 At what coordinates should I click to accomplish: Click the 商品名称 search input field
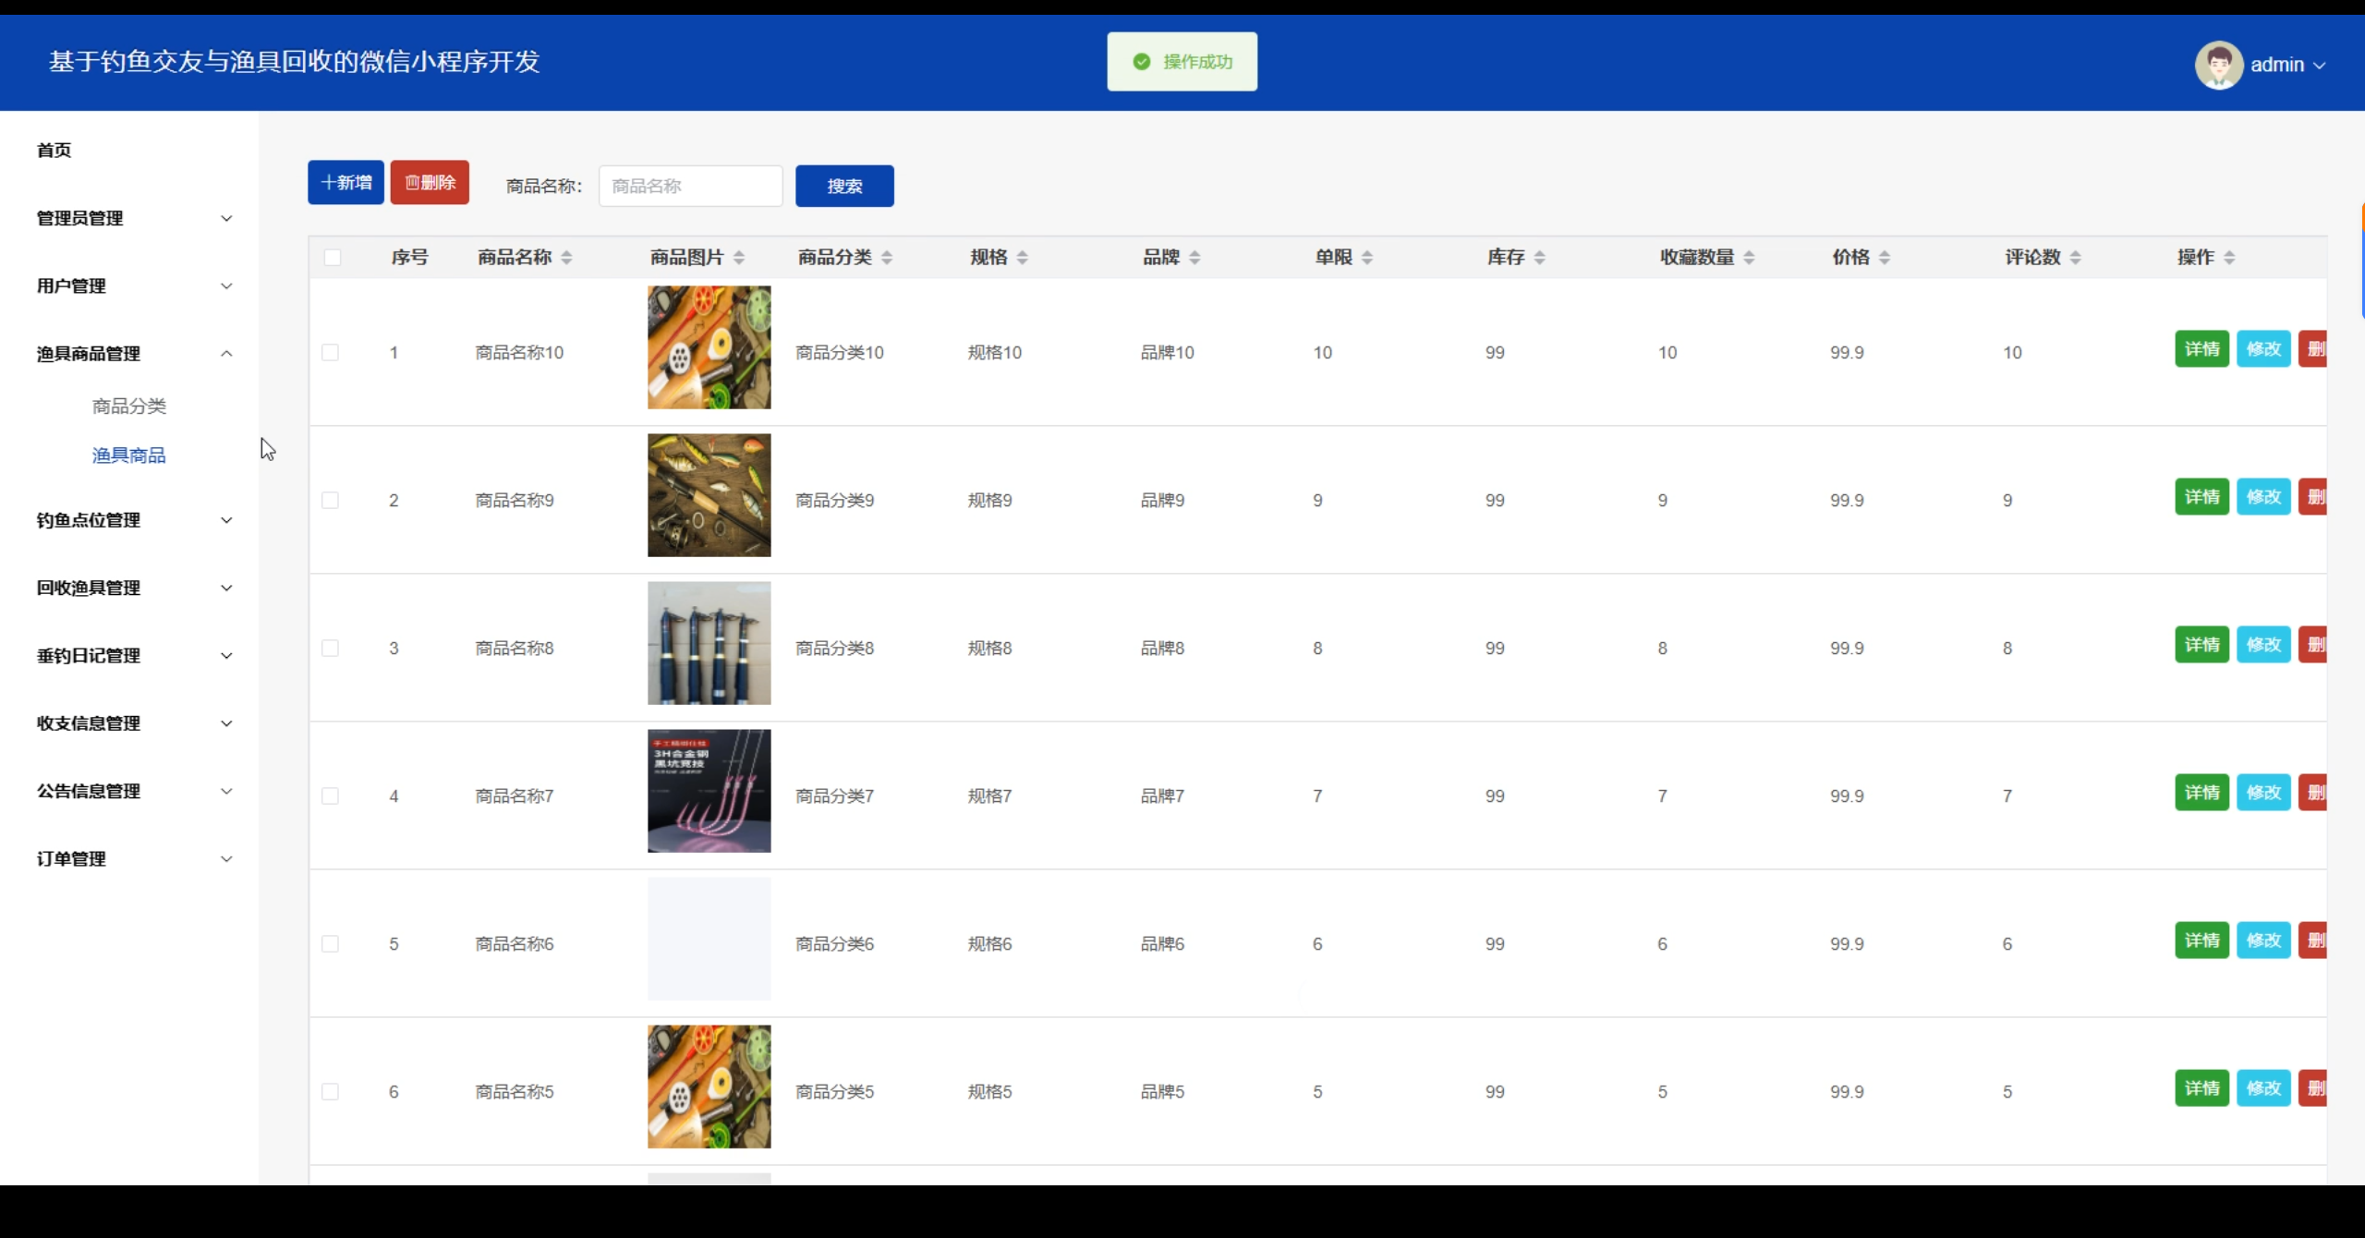[690, 187]
